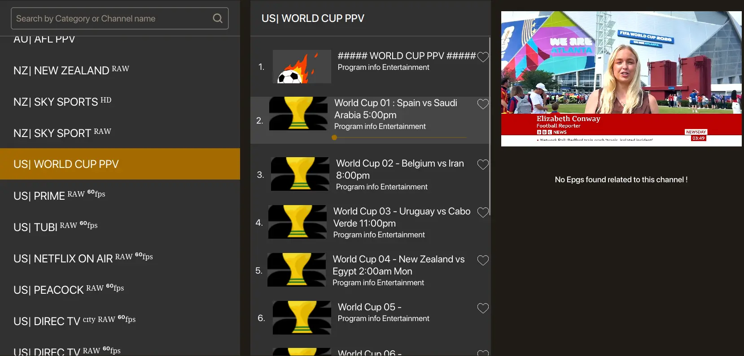Click Program info Entertainment under World Cup 02

tap(382, 187)
